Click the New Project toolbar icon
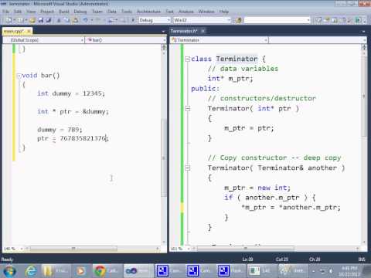This screenshot has height=278, width=371. pyautogui.click(x=9, y=20)
